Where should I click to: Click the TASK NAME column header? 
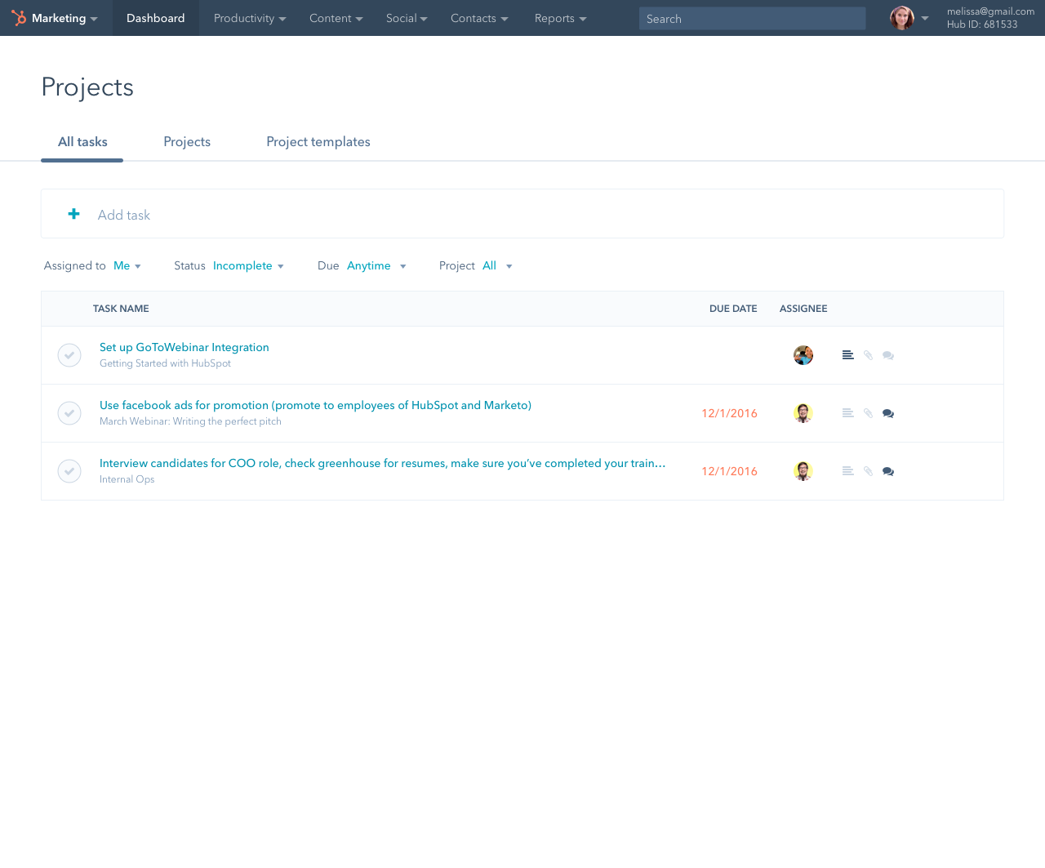click(121, 309)
